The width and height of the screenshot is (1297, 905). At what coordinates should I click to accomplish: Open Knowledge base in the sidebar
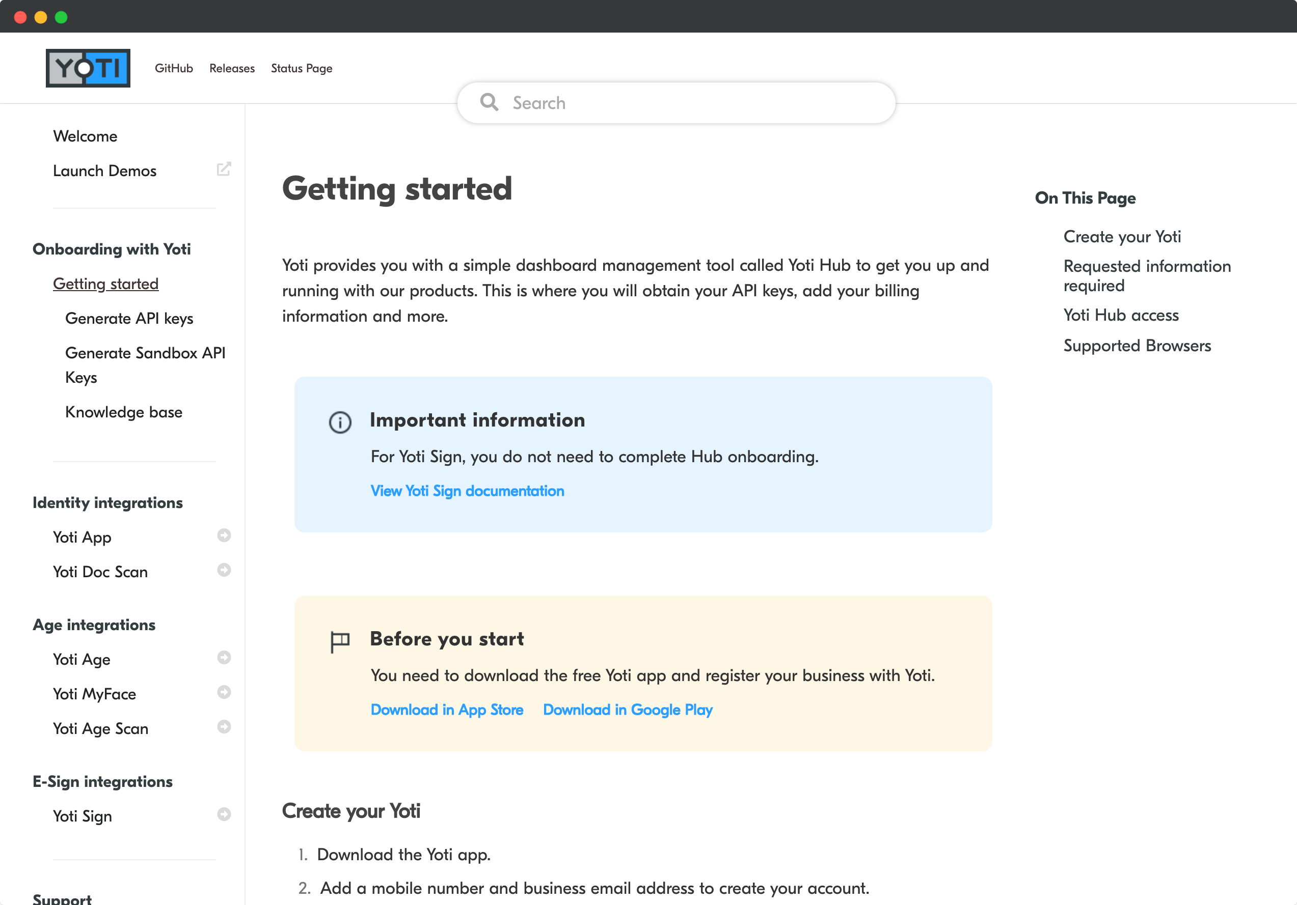124,412
